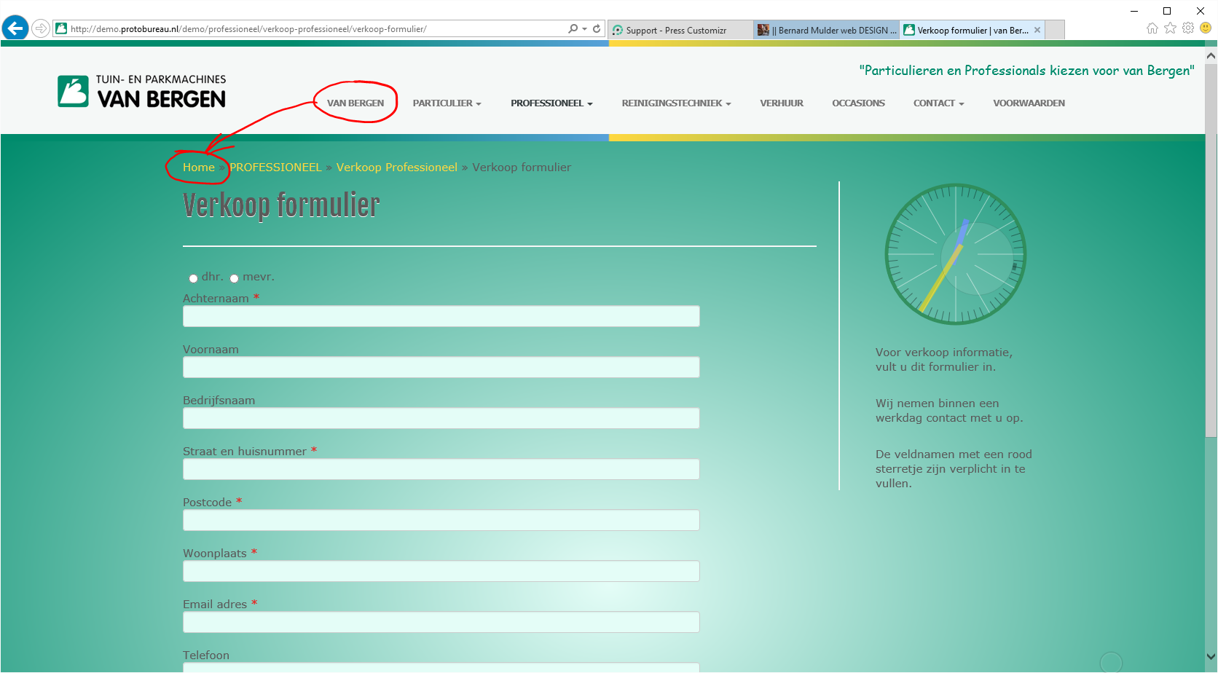
Task: Expand the PARTICULIER dropdown menu
Action: coord(447,103)
